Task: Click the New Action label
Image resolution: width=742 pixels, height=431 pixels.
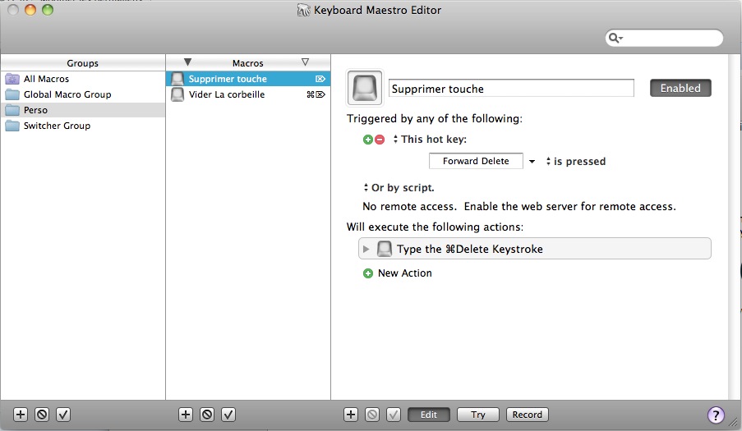Action: point(404,273)
